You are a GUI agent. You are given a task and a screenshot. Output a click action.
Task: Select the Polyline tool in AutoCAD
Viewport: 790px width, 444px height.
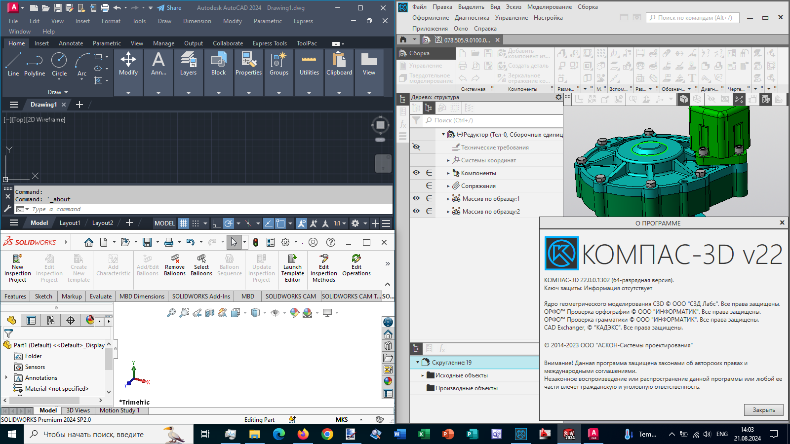(x=35, y=65)
